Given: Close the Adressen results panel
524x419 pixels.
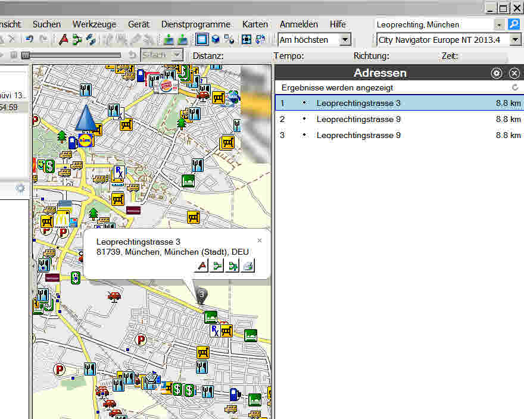Looking at the screenshot, I should [514, 73].
